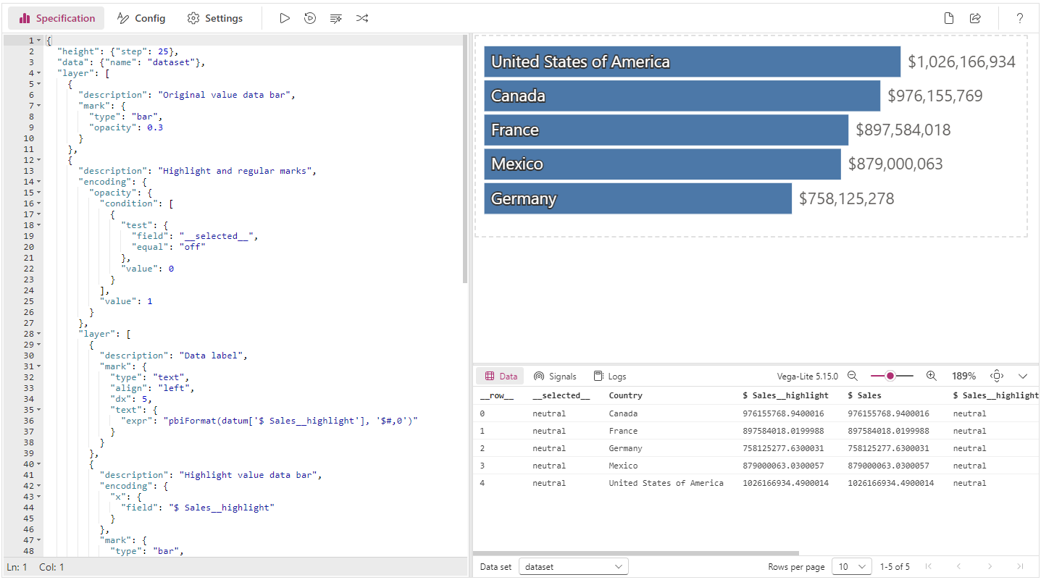1041x580 pixels.
Task: Select the Canada bar in chart
Action: coord(682,96)
